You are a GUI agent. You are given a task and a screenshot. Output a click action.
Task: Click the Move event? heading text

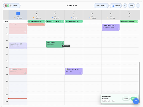106,96
